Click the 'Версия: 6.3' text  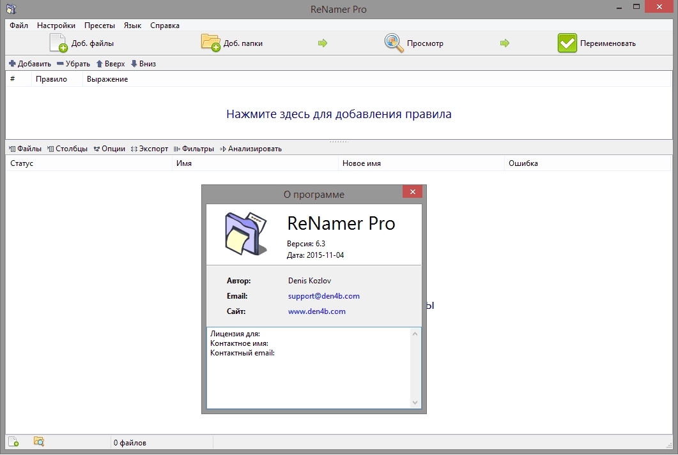point(306,244)
